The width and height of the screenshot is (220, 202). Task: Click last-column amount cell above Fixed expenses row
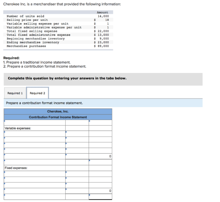101,162
